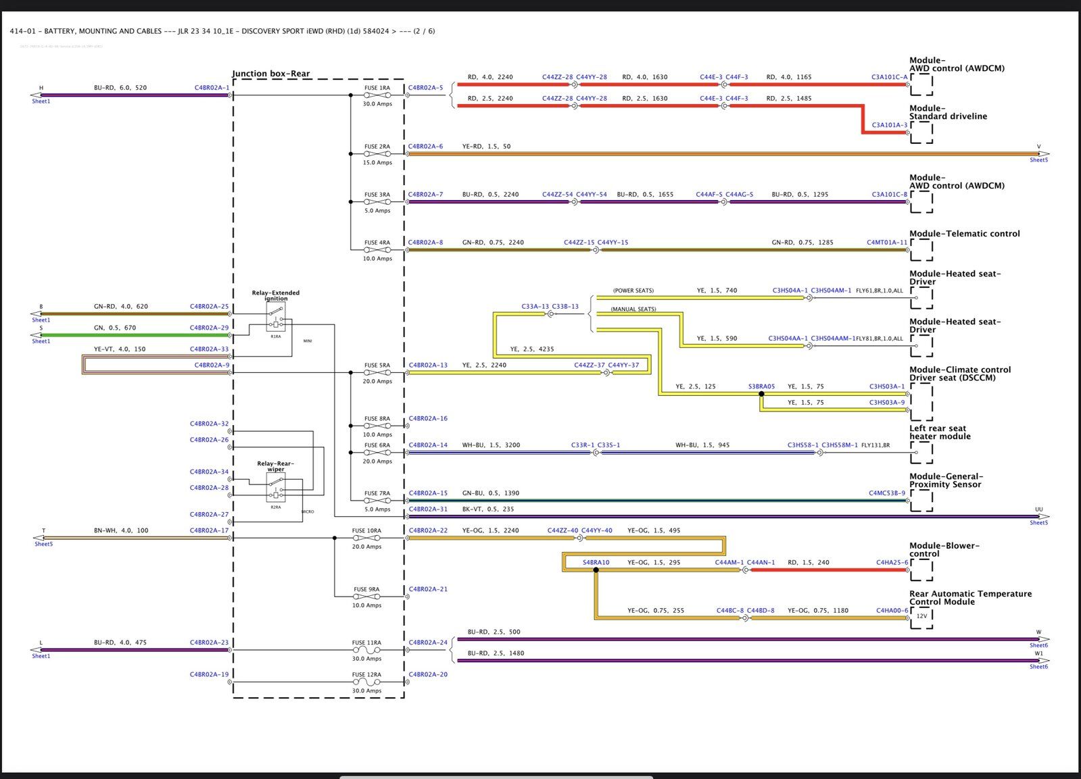Click the horizontal scrollbar at the bottom
Image resolution: width=1081 pixels, height=779 pixels.
(496, 777)
